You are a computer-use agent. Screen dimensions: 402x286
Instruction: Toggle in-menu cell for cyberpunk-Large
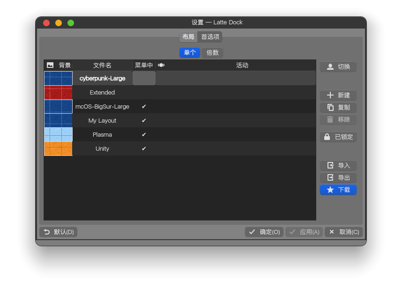point(144,78)
